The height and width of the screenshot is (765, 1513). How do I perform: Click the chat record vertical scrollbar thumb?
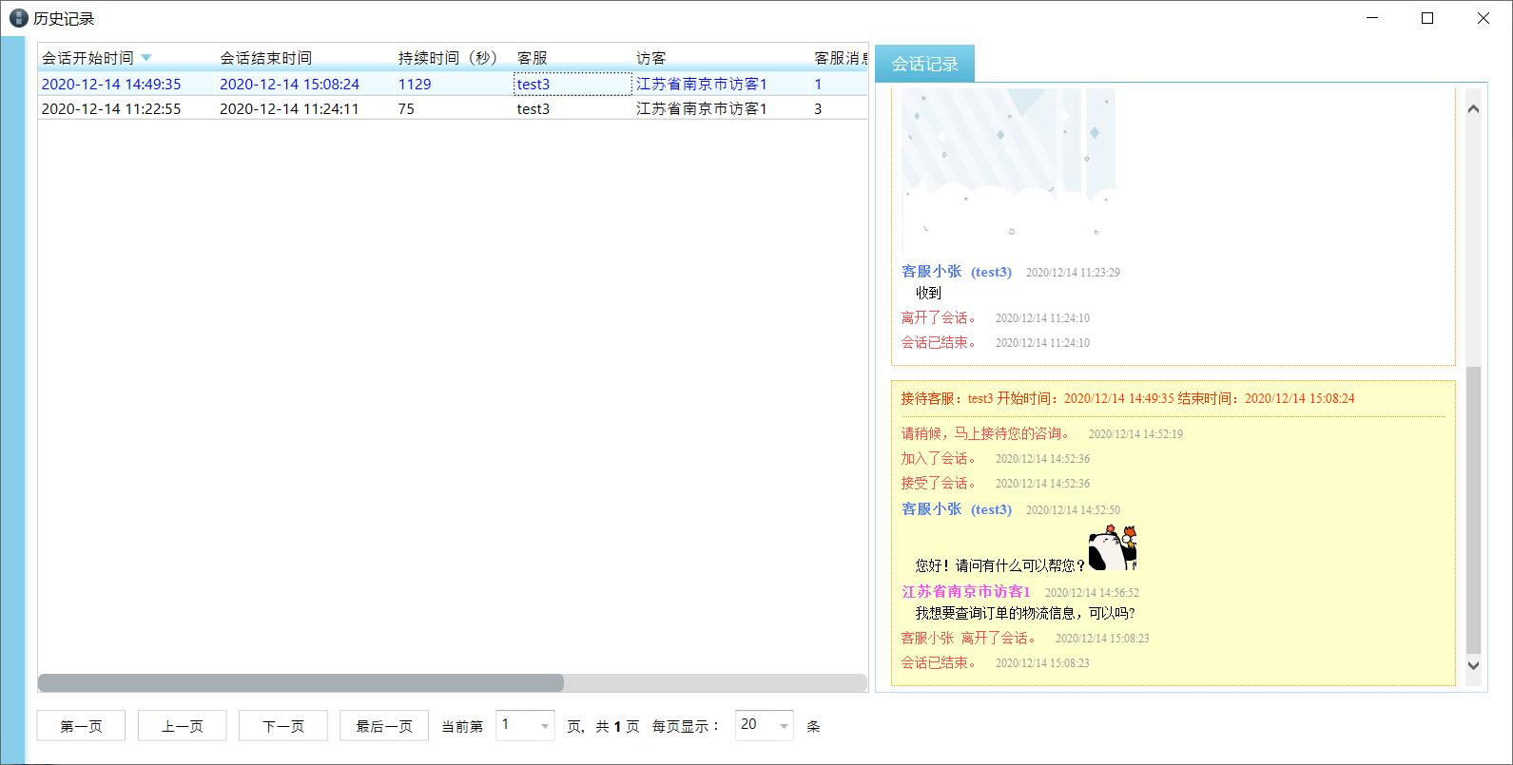tap(1473, 510)
